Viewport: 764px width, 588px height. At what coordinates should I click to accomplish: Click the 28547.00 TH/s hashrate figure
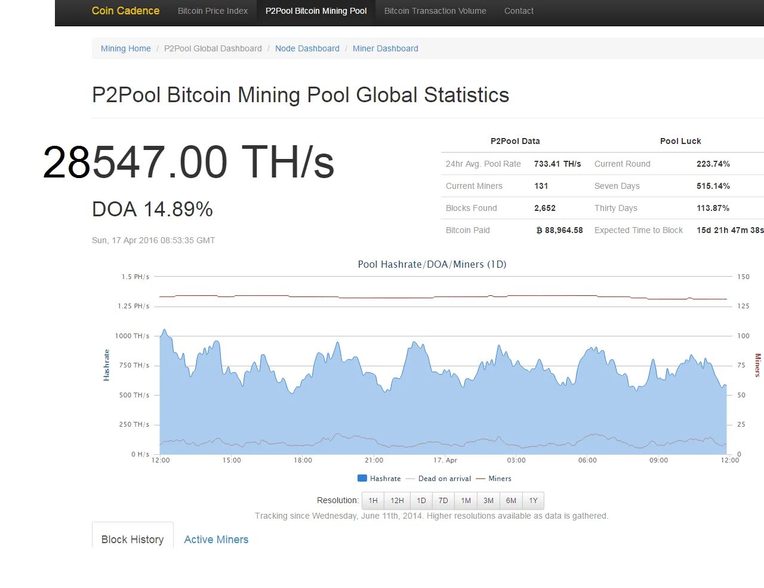pos(189,162)
